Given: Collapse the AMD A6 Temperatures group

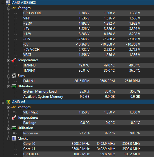Looking at the screenshot, I should [x=8, y=118].
